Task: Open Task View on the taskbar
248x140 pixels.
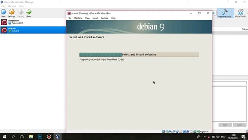Action: pyautogui.click(x=22, y=136)
